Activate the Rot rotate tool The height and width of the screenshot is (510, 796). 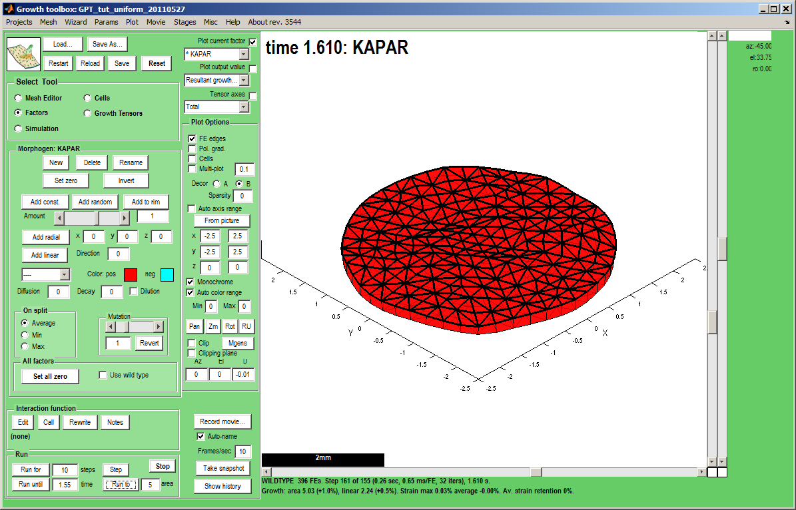coord(230,326)
